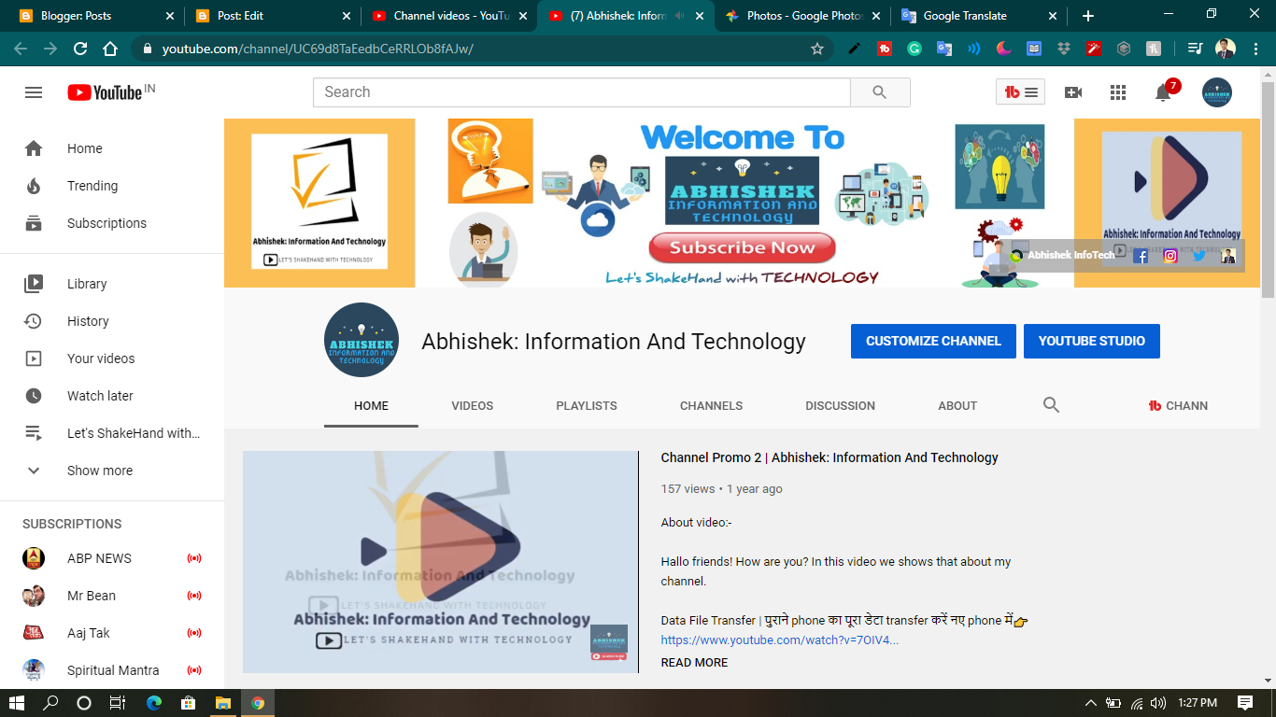Viewport: 1276px width, 717px height.
Task: Switch to the Google Translate browser tab
Action: click(x=978, y=16)
